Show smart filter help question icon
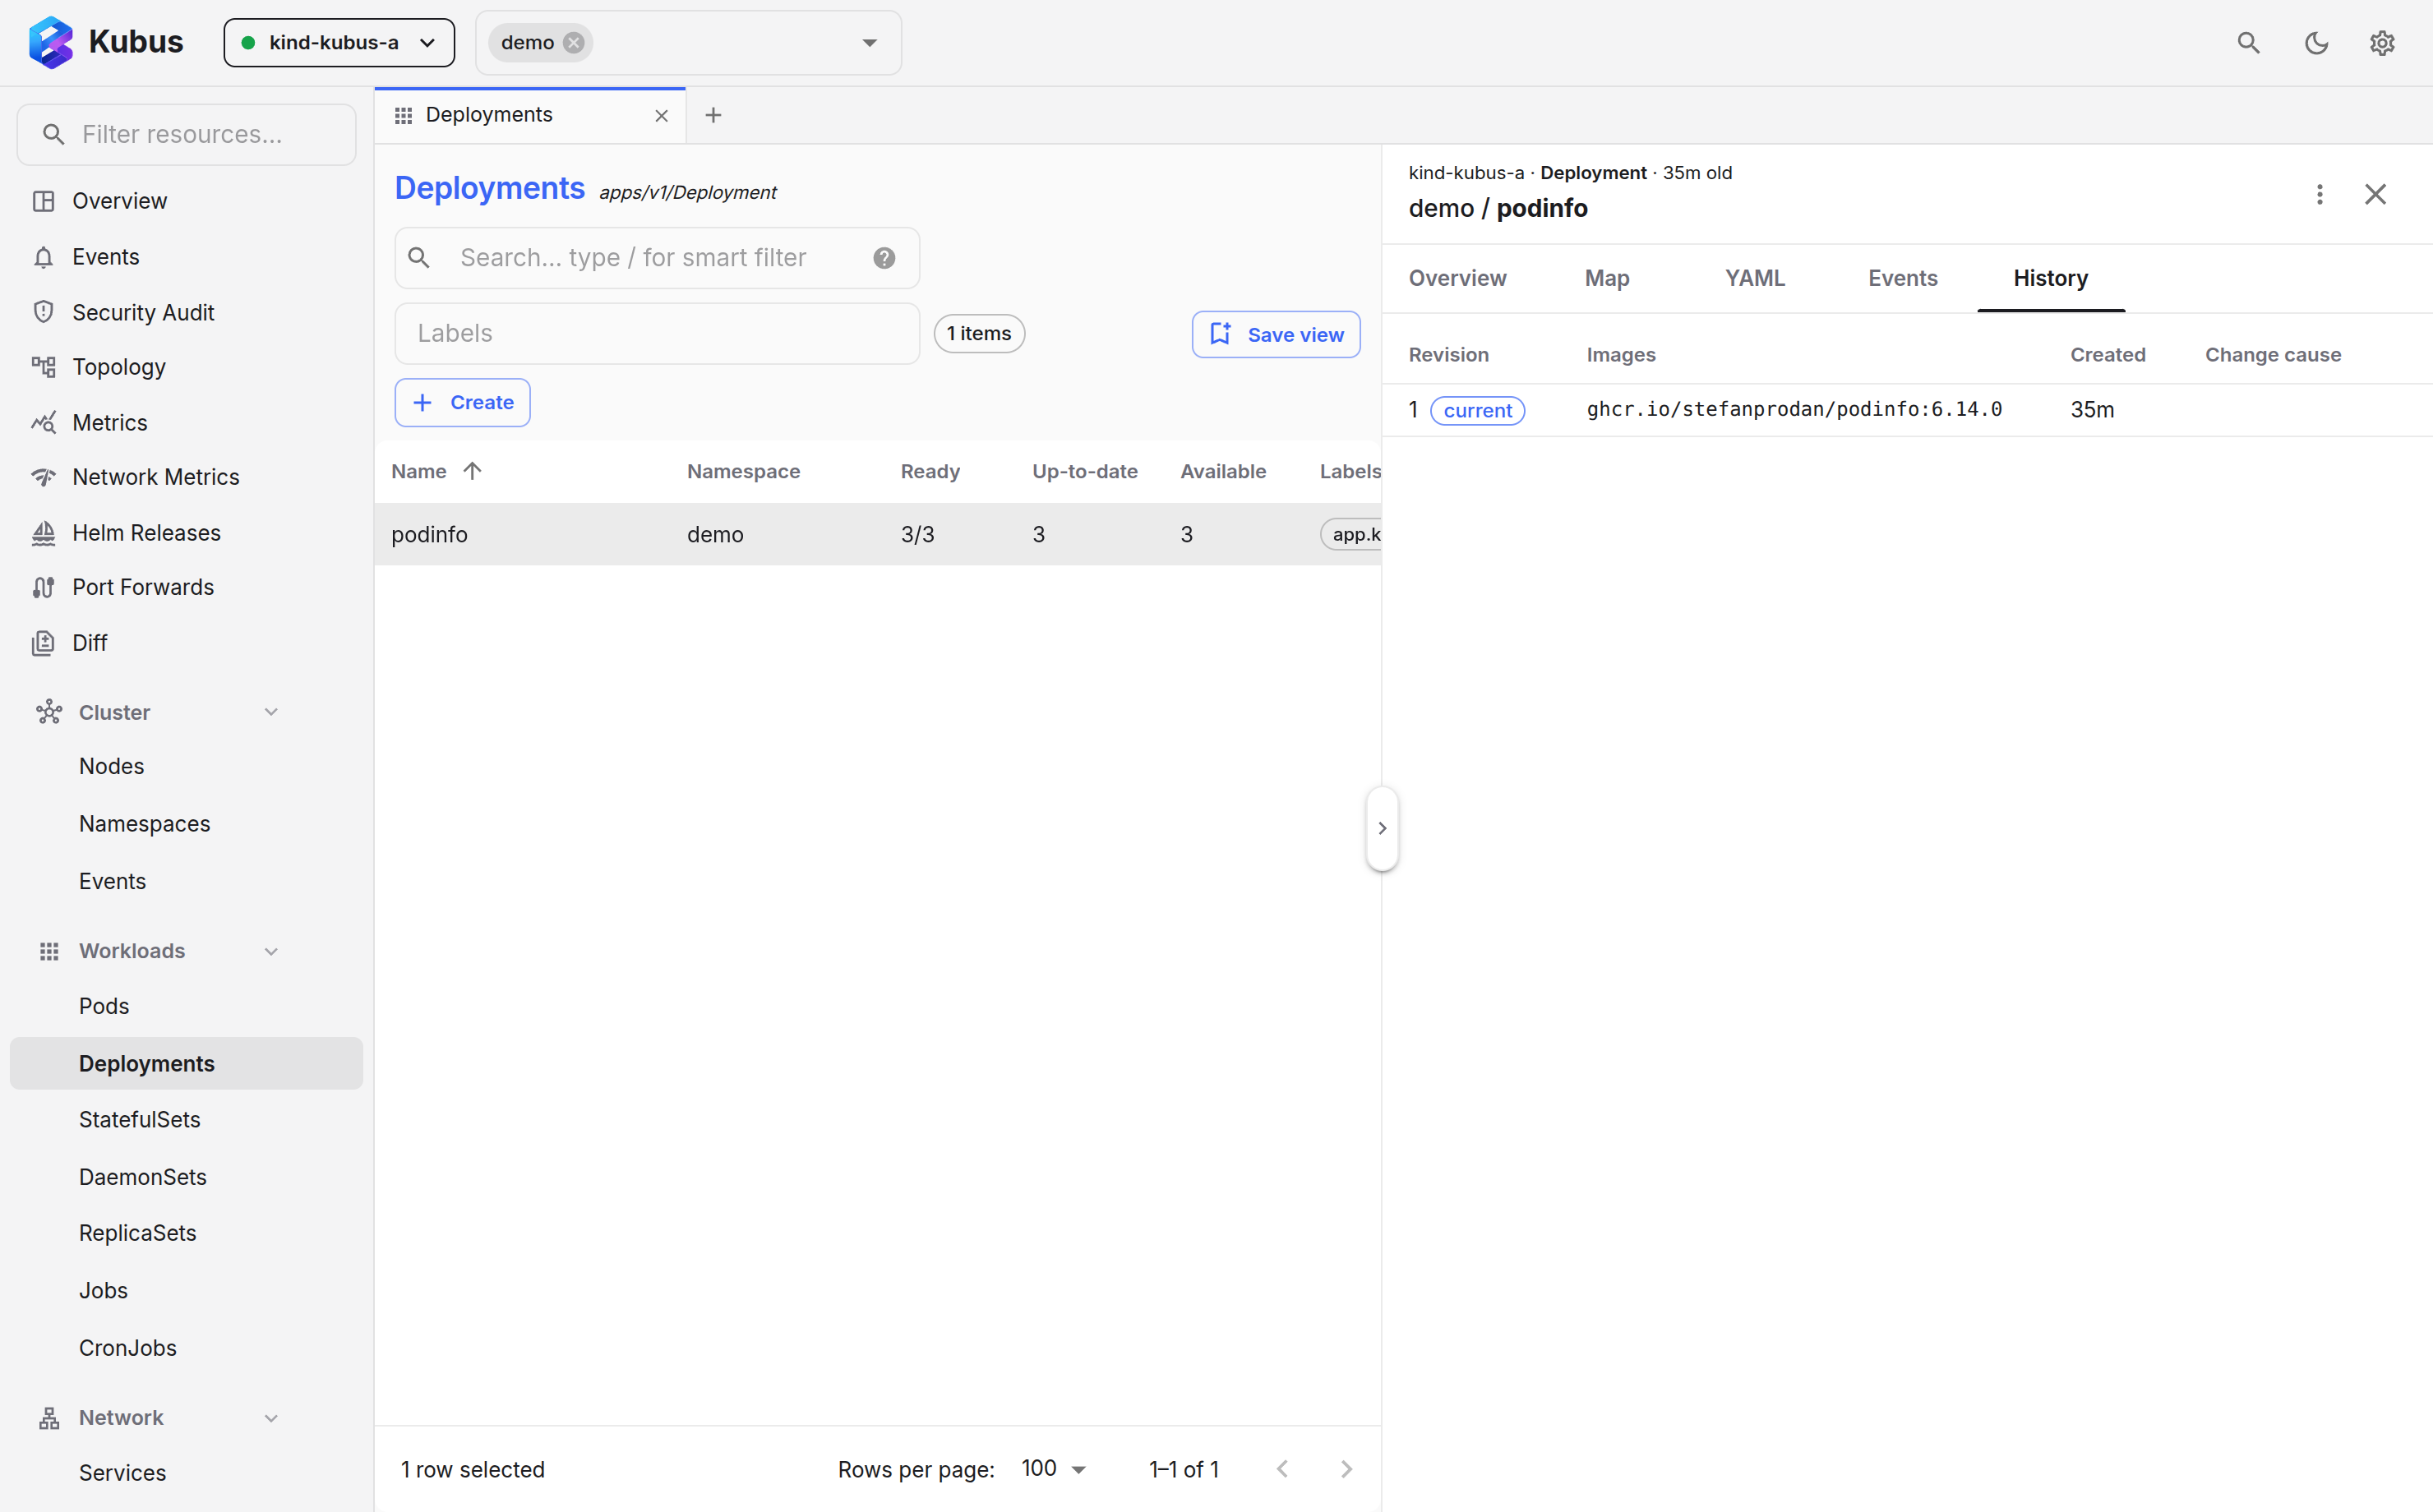 click(884, 258)
